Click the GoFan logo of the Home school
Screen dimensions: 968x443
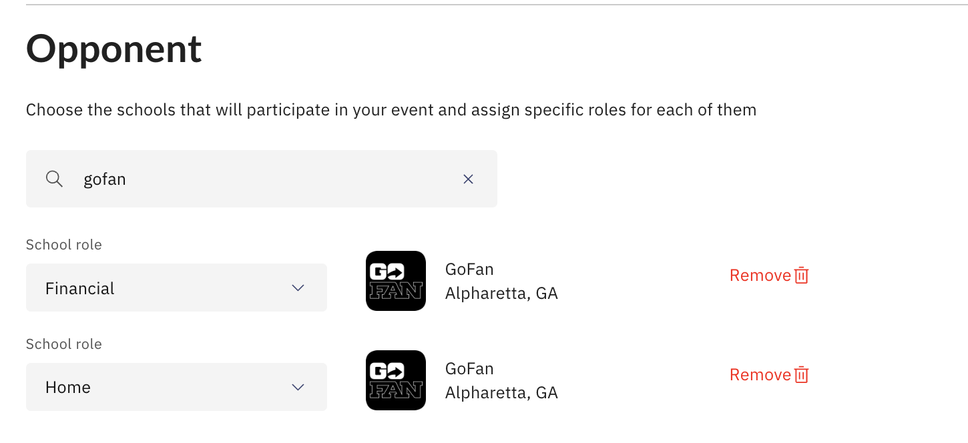click(x=395, y=380)
